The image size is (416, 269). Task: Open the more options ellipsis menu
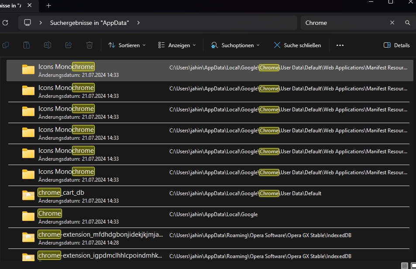(340, 45)
